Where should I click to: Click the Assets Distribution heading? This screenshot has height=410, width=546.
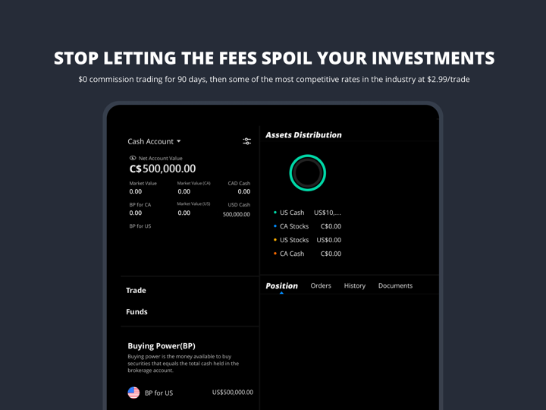(x=303, y=135)
